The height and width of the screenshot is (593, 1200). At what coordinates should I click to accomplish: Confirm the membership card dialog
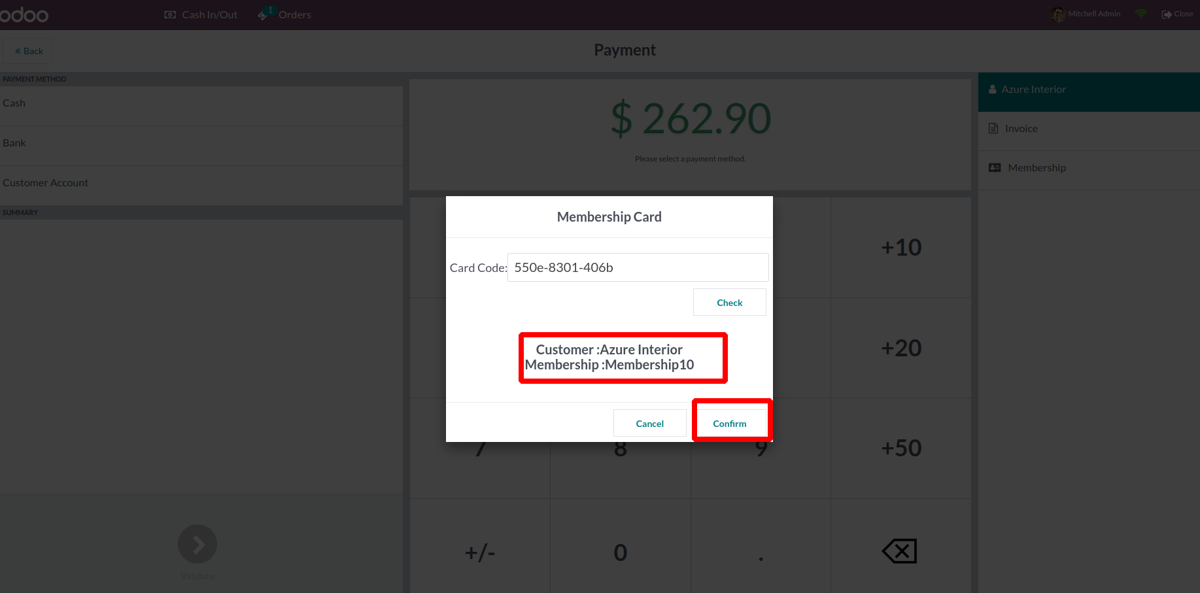[729, 424]
